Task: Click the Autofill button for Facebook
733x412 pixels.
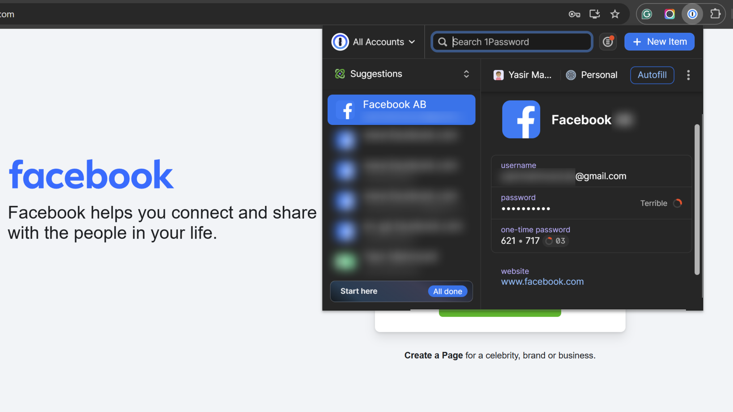Action: point(652,74)
